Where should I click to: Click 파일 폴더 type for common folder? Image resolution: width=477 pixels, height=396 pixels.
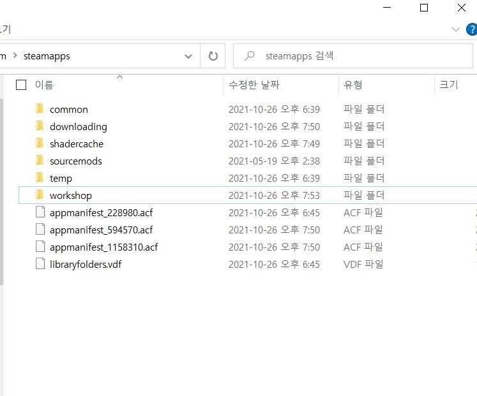point(364,109)
